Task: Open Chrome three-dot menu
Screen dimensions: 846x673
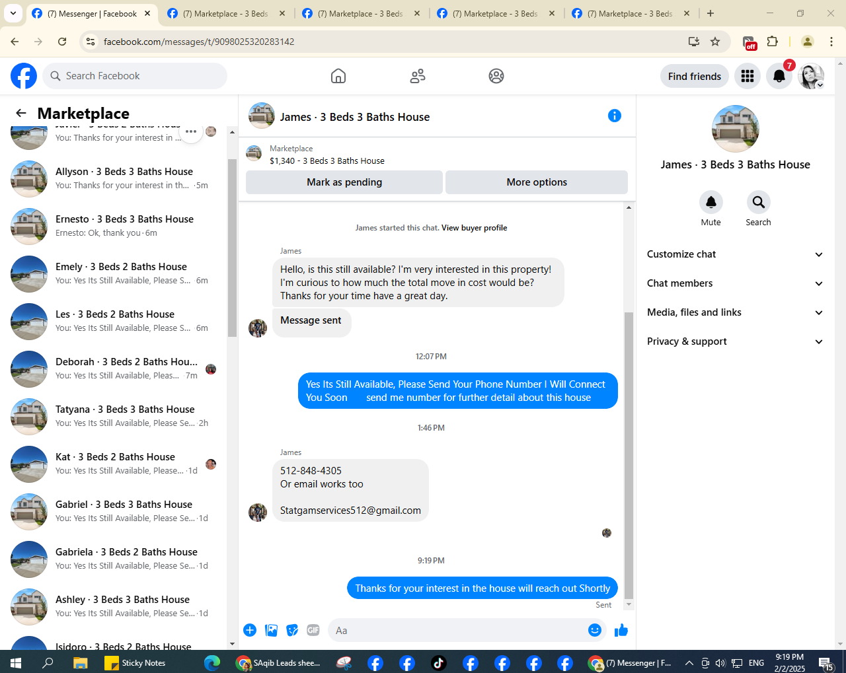Action: tap(831, 42)
